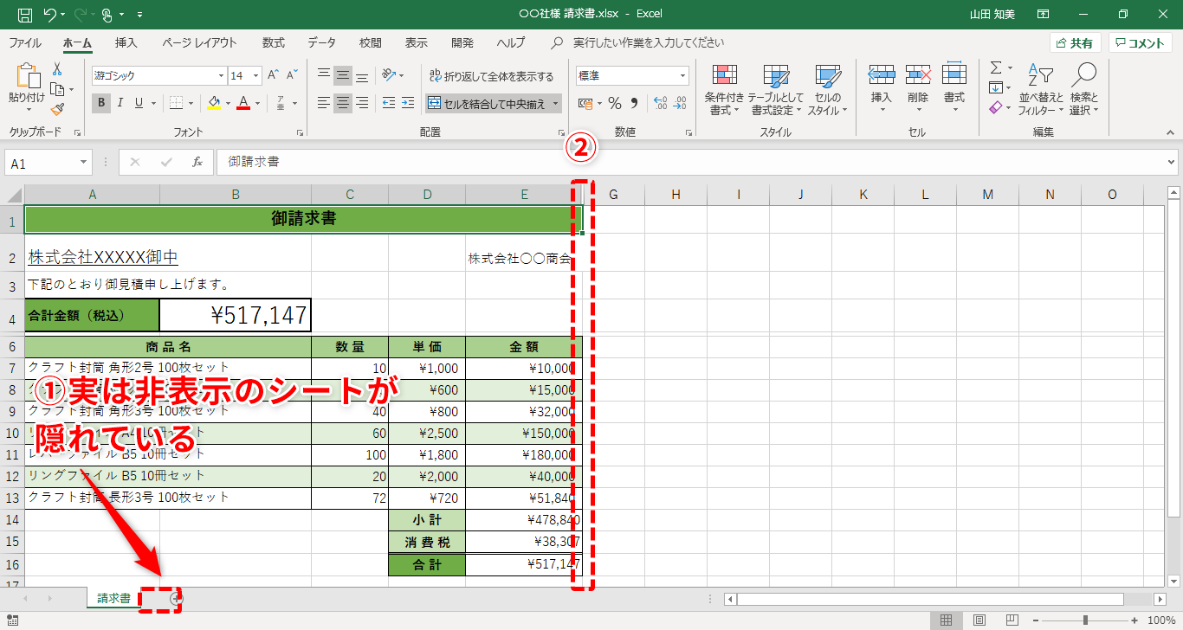
Task: Open Sort & Filter (並べ替えとフィルター)
Action: pyautogui.click(x=1041, y=90)
